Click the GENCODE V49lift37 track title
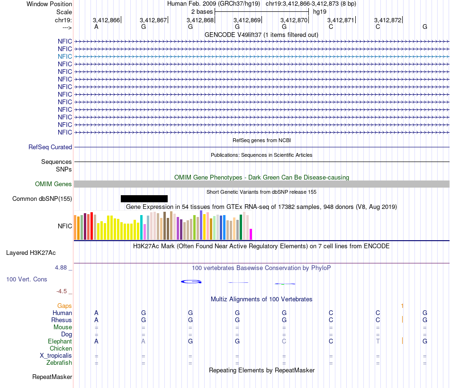 pyautogui.click(x=261, y=35)
